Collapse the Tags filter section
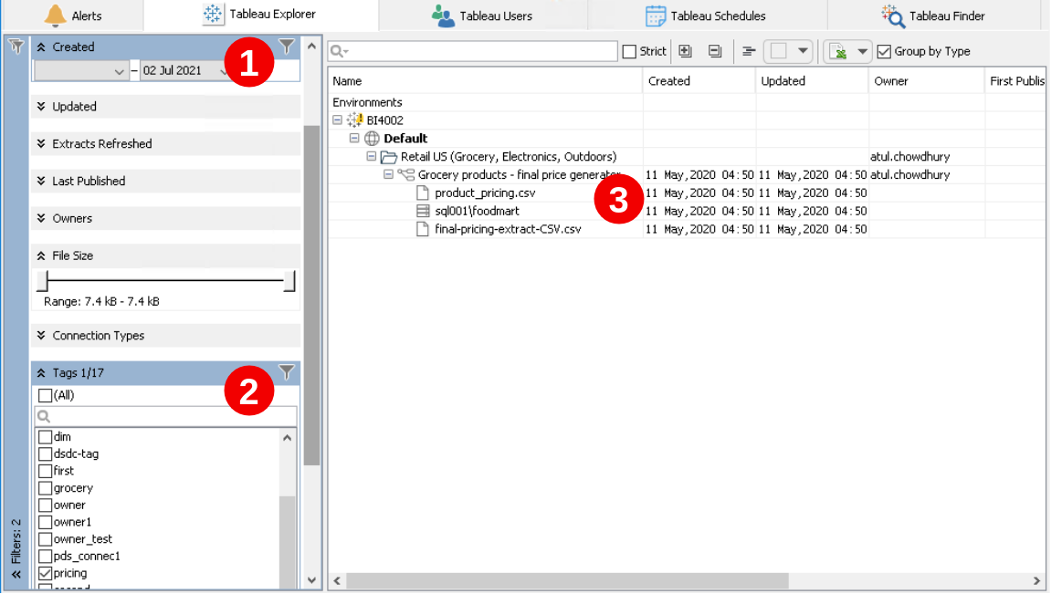The image size is (1051, 594). 41,373
